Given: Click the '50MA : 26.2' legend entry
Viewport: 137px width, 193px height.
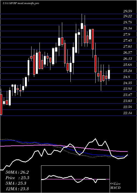Looking at the screenshot, I should (17, 172).
